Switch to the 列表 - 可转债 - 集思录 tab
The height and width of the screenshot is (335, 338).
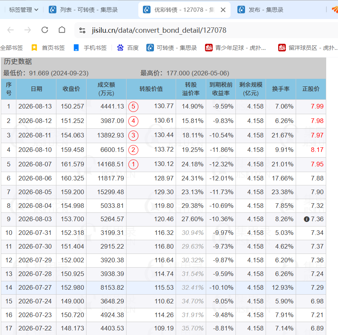(83, 10)
